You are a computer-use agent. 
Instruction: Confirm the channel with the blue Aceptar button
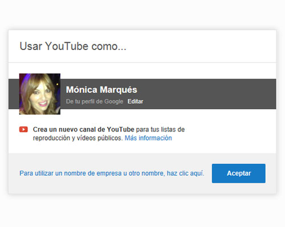pyautogui.click(x=239, y=174)
